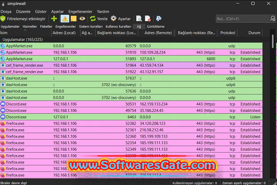Screen dimensions: 277x185
Task: Click the clear log document icon
Action: coord(148,18)
